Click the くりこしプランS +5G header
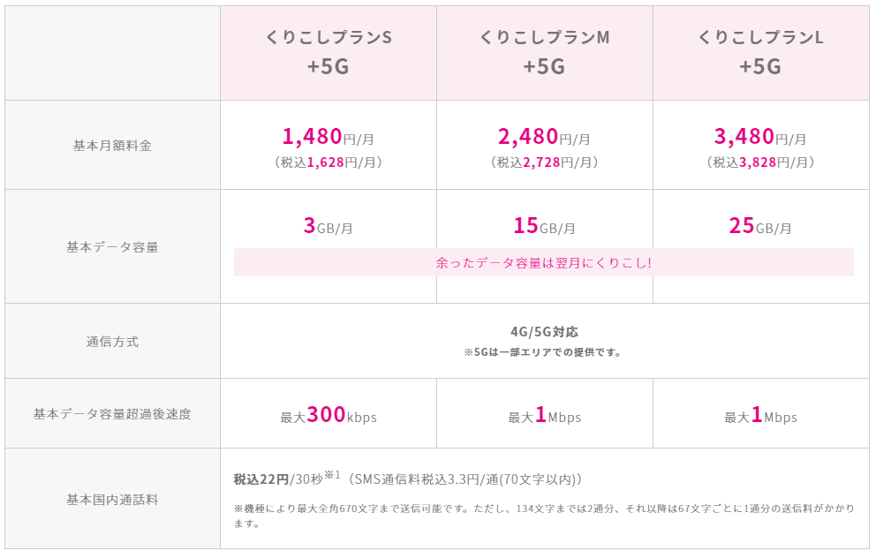The image size is (876, 558). (328, 53)
